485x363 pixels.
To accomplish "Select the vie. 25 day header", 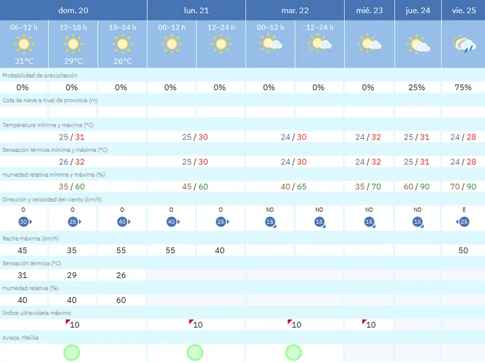I will pos(464,10).
